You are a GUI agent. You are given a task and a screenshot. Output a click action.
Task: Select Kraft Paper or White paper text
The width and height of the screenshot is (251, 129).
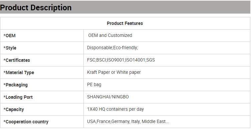[114, 72]
